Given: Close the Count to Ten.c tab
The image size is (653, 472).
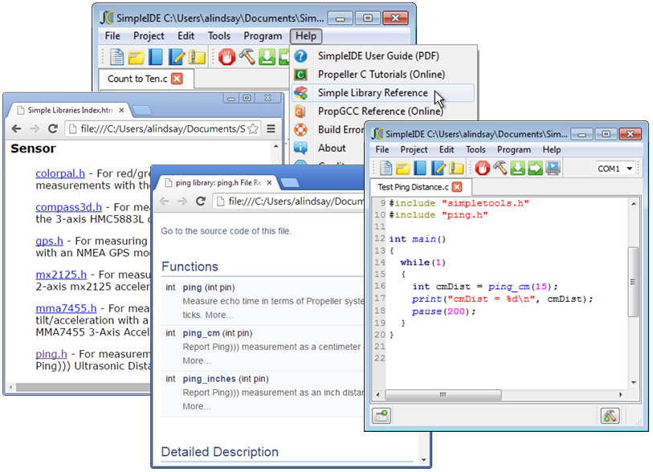Looking at the screenshot, I should (177, 79).
